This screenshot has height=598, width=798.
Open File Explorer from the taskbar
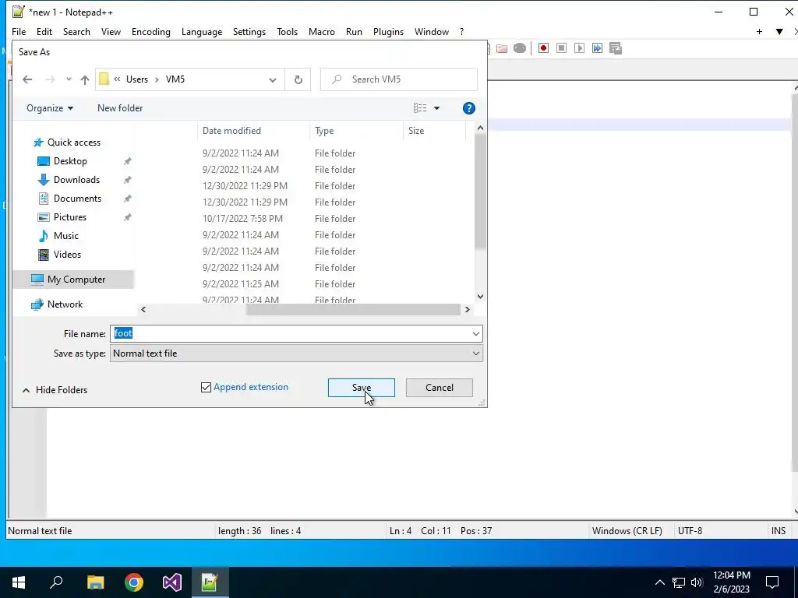[95, 582]
